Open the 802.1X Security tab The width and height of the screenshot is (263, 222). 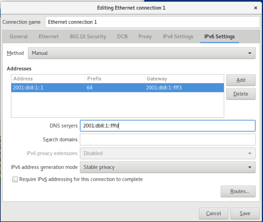88,36
